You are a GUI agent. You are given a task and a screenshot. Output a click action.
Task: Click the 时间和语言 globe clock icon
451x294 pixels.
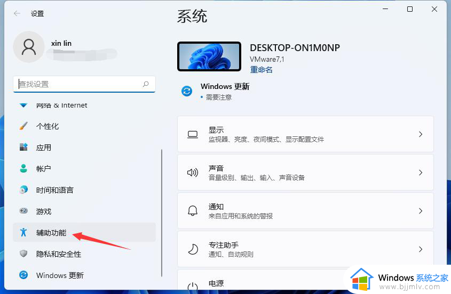(23, 190)
